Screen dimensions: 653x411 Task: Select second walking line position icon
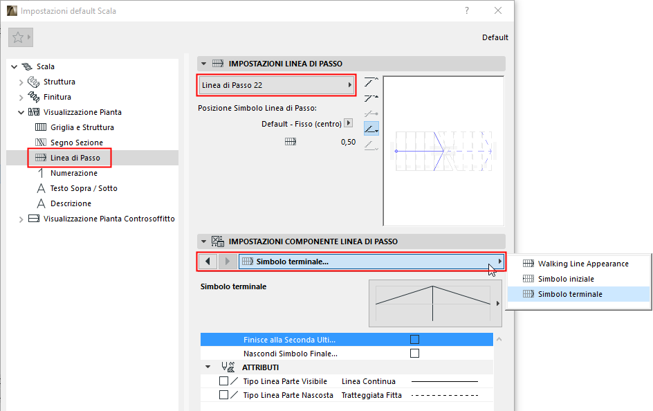[371, 98]
